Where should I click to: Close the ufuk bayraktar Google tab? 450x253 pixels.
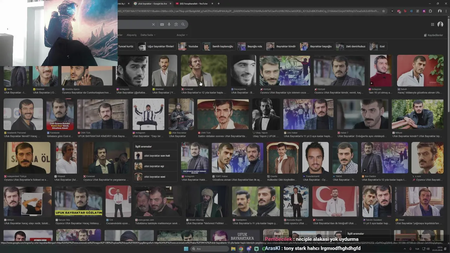click(x=171, y=4)
